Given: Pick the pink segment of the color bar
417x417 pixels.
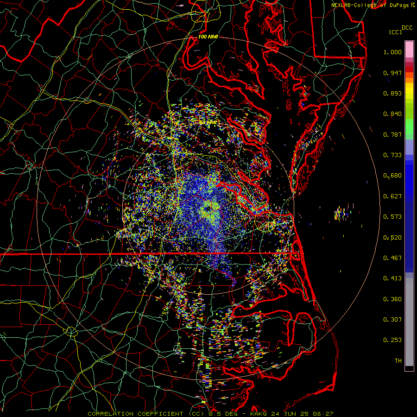Looking at the screenshot, I should (x=409, y=50).
